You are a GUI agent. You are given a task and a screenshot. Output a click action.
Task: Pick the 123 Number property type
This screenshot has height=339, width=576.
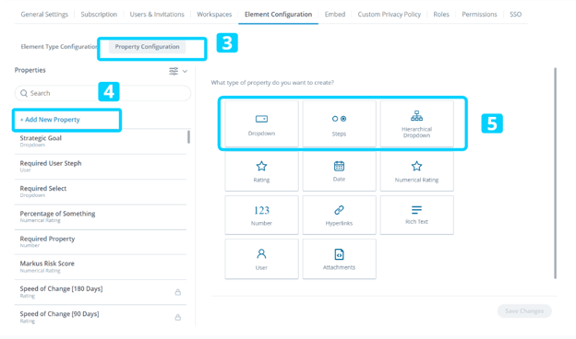point(261,215)
